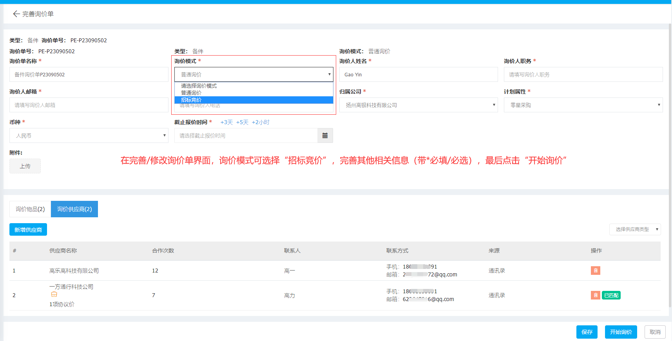Screen dimensions: 672x341
Task: Click the 已匹配 badge in row 2
Action: (x=611, y=295)
